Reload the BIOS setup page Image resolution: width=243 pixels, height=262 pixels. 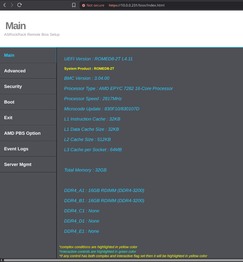[x=20, y=5]
